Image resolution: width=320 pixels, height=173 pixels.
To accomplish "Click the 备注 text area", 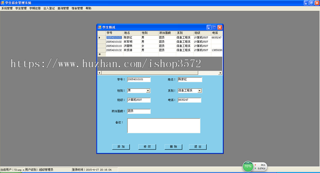I will point(164,126).
